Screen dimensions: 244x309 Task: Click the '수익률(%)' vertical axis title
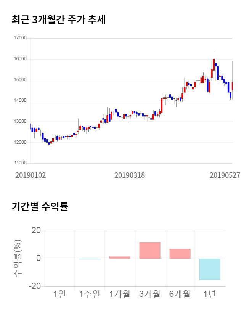tap(18, 259)
